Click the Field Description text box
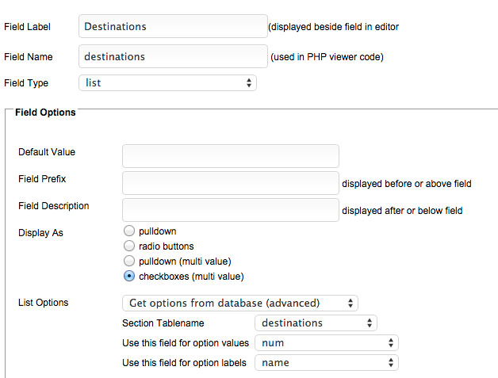Viewport: 498px width, 378px height. pos(230,210)
